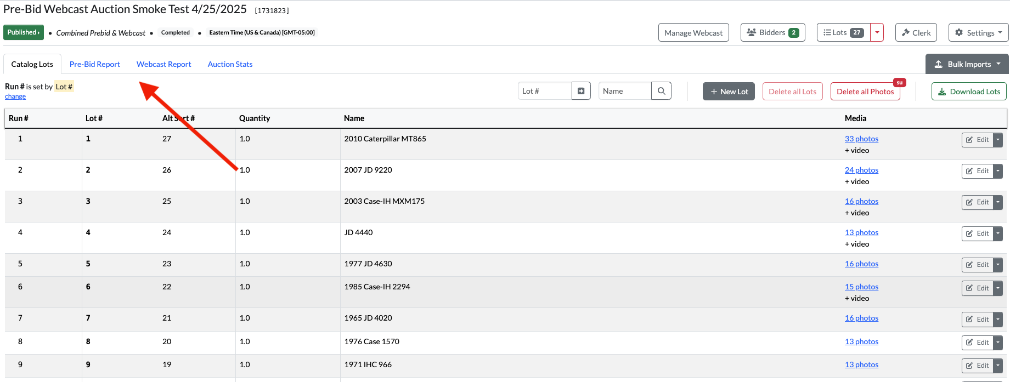Open the Bidders list button
Screen dimensions: 1010x382
click(x=772, y=32)
